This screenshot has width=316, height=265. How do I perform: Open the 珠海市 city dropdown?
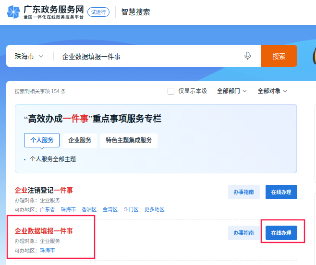[29, 56]
